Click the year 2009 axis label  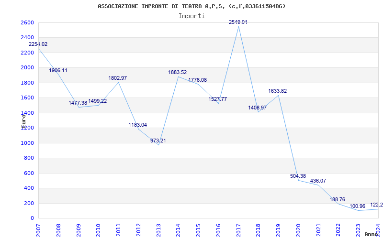pos(79,230)
